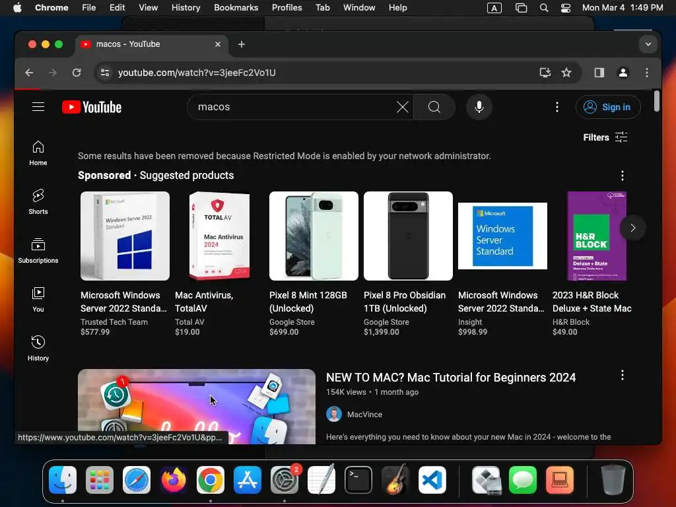
Task: Click the YouTube page scrollbar thumb
Action: (x=657, y=101)
